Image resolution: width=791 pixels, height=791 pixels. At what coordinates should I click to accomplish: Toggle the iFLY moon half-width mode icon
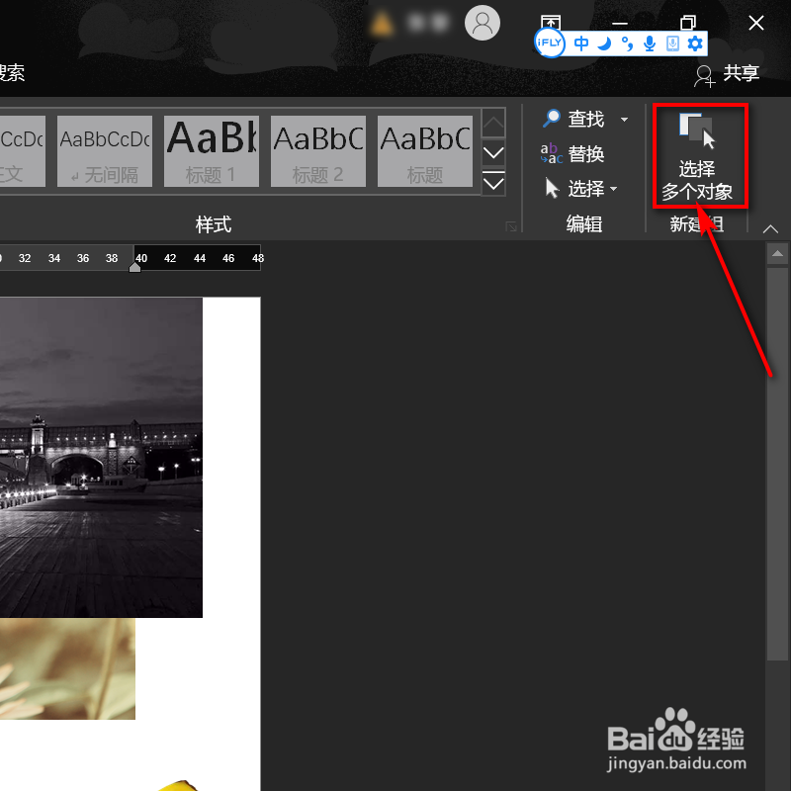(x=604, y=44)
